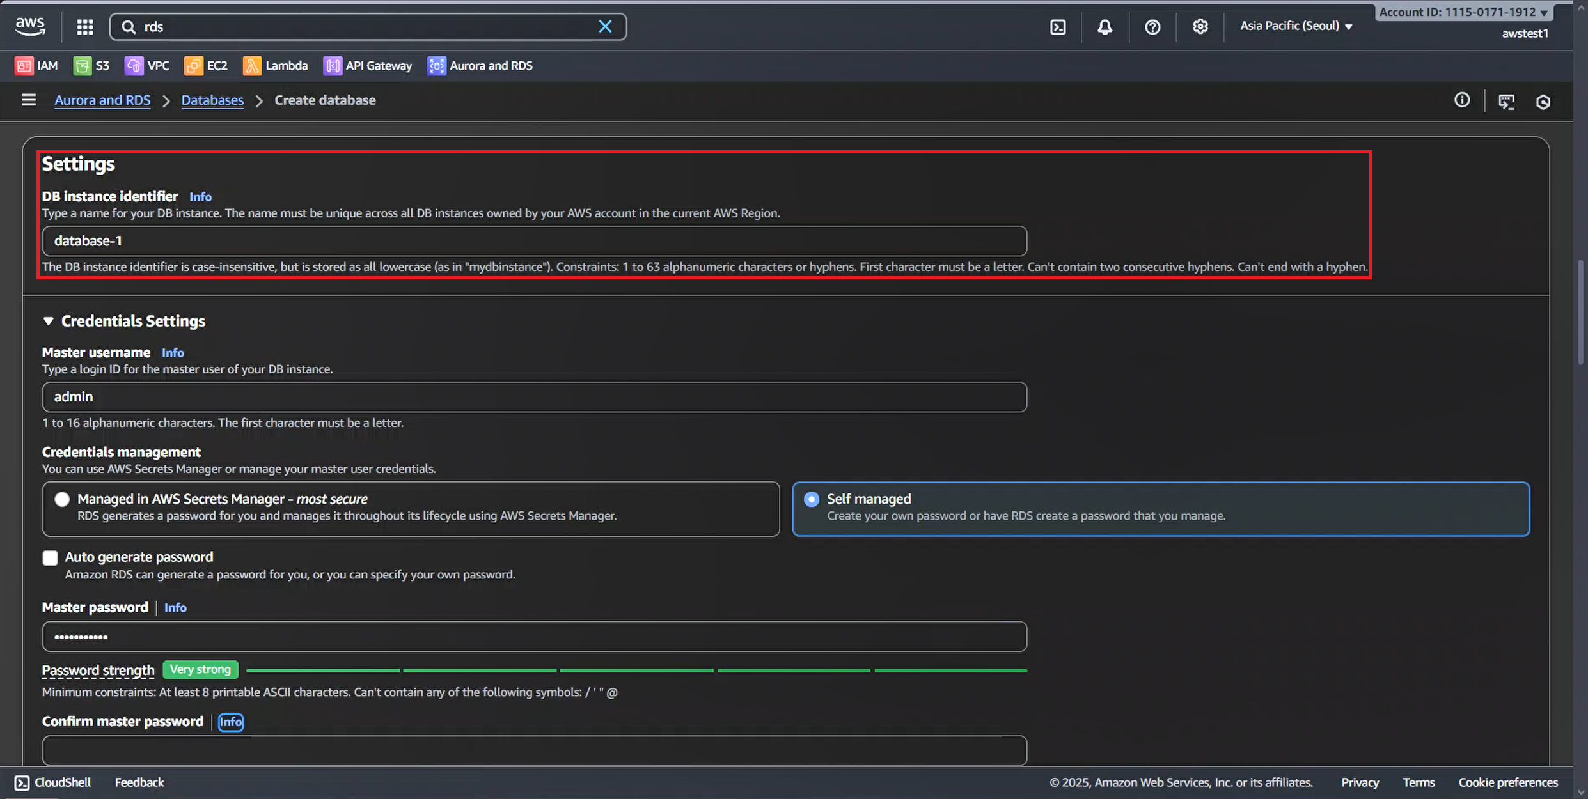Open the help question mark menu
Viewport: 1588px width, 799px height.
click(1152, 27)
